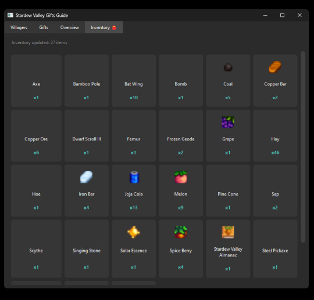This screenshot has height=300, width=314.
Task: Click the Coal item icon
Action: pyautogui.click(x=228, y=67)
